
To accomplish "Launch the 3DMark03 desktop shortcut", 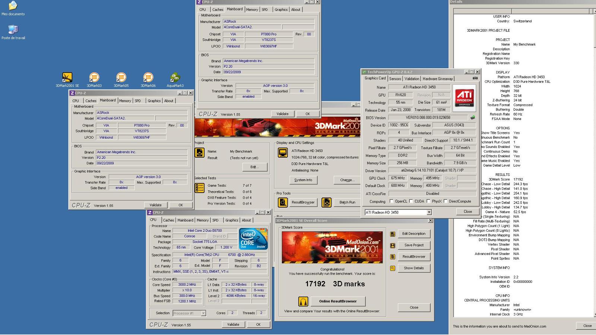I will [x=94, y=80].
